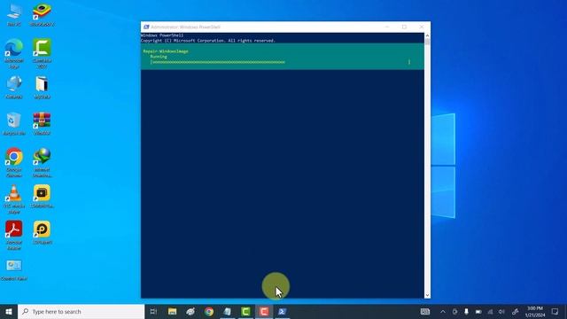Switch to red Camtasia recorder taskbar icon
Viewport: 567px width, 319px height.
point(264,311)
